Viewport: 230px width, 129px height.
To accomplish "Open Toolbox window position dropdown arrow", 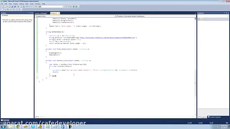I will pos(29,13).
